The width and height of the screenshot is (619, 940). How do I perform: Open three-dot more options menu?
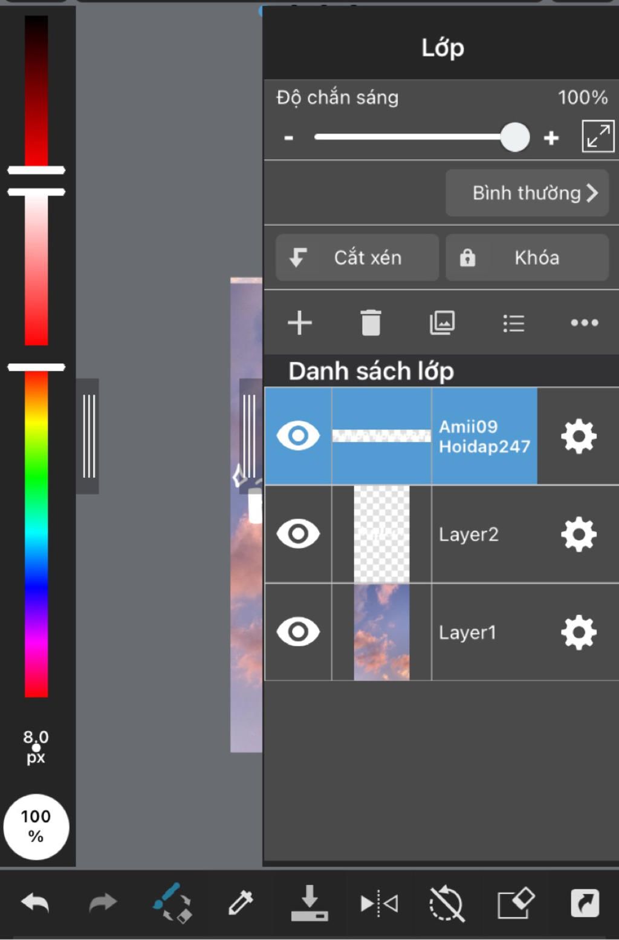click(x=585, y=323)
